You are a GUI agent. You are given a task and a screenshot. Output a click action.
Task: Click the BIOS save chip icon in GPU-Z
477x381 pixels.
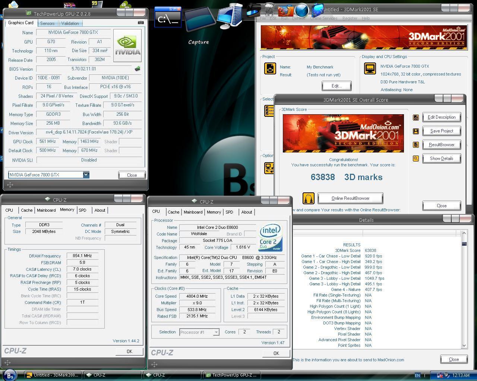(138, 68)
